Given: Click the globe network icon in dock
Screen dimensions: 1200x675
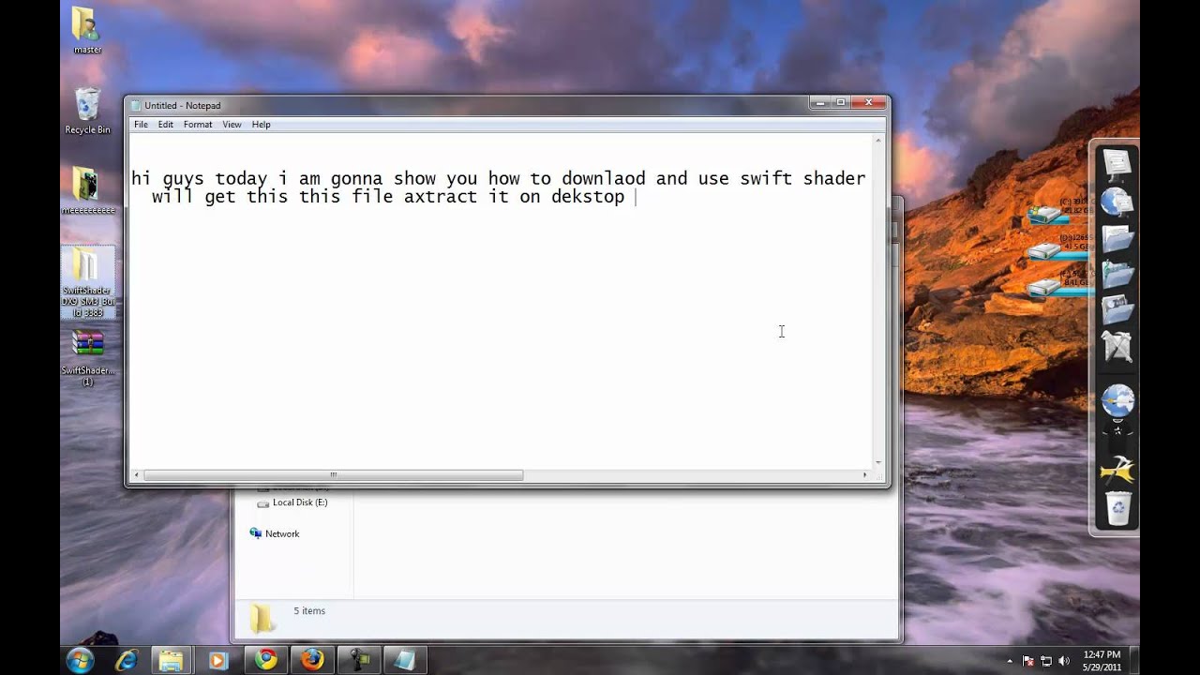Looking at the screenshot, I should [1117, 202].
